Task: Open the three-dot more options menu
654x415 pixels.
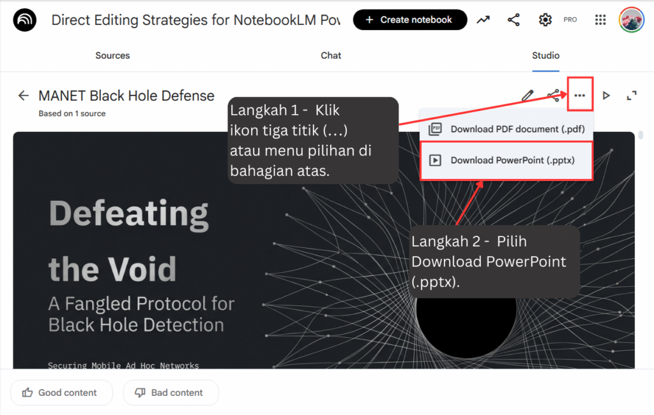Action: coord(580,96)
